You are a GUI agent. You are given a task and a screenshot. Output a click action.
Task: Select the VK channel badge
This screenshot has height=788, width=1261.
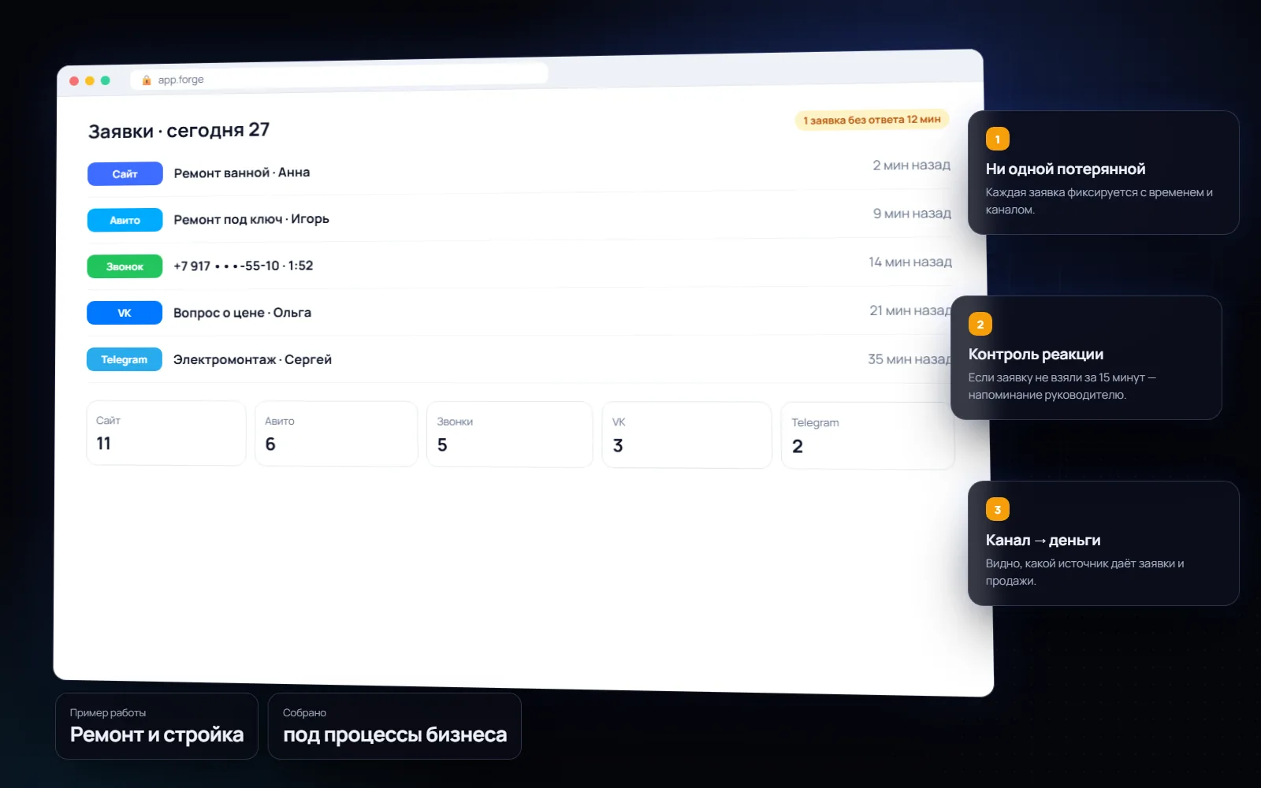[125, 313]
